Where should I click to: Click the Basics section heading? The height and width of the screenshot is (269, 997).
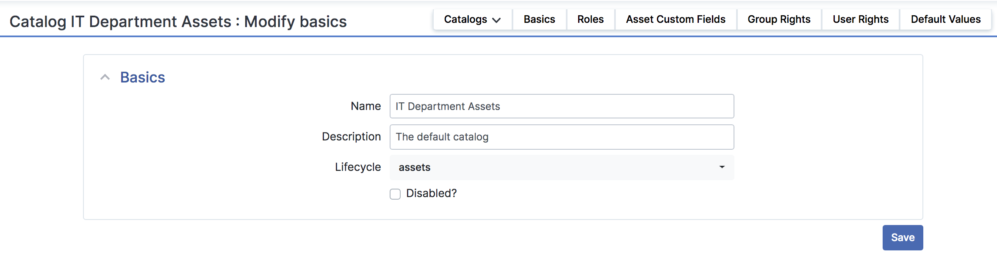pyautogui.click(x=142, y=77)
